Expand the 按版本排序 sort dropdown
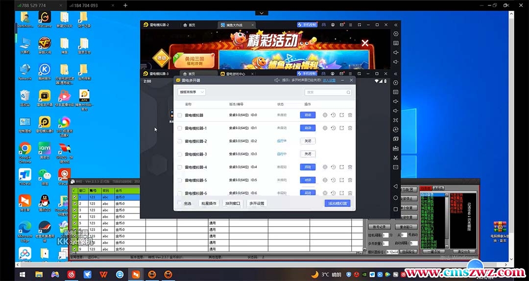Image resolution: width=529 pixels, height=281 pixels. click(192, 92)
